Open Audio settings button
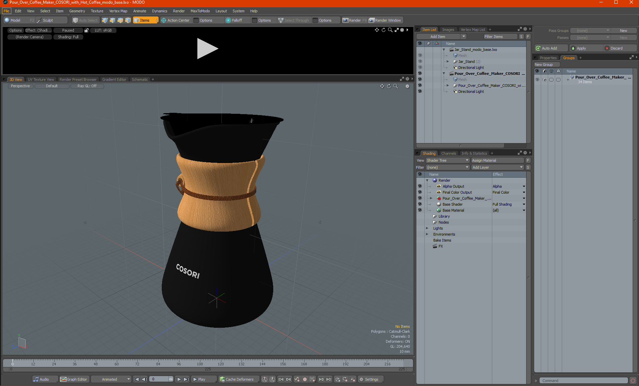This screenshot has height=386, width=639. (45, 379)
